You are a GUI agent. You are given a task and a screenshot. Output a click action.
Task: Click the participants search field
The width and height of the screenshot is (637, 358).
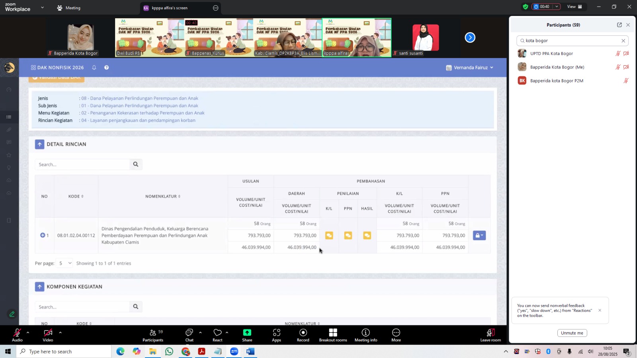[573, 41]
